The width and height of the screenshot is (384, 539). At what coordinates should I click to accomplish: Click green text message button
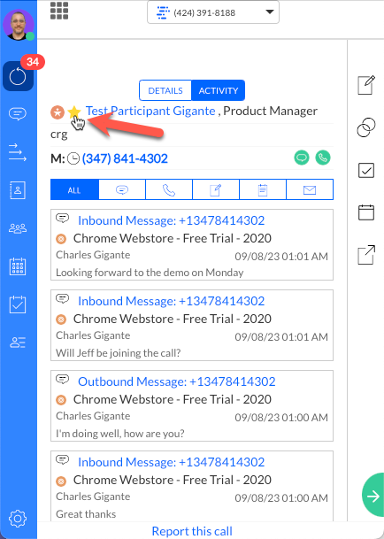click(x=302, y=158)
